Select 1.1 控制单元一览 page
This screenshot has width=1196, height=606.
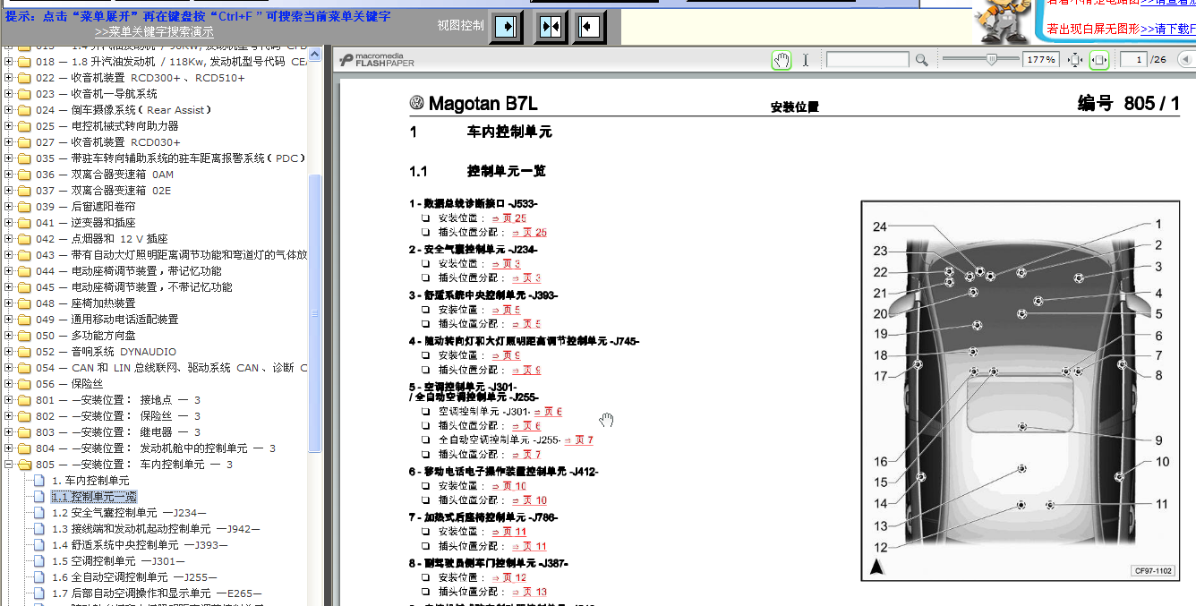pyautogui.click(x=94, y=497)
